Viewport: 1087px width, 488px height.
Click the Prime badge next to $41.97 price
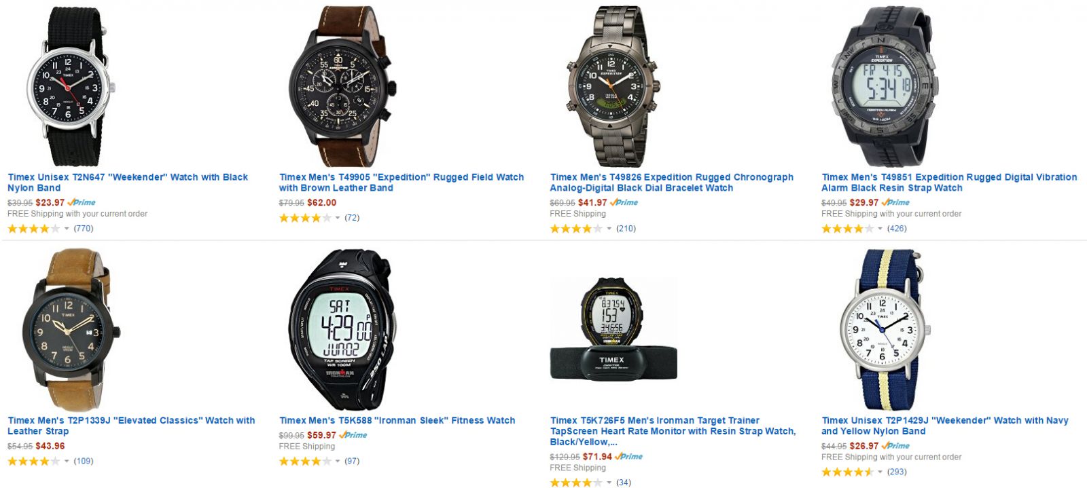(624, 202)
